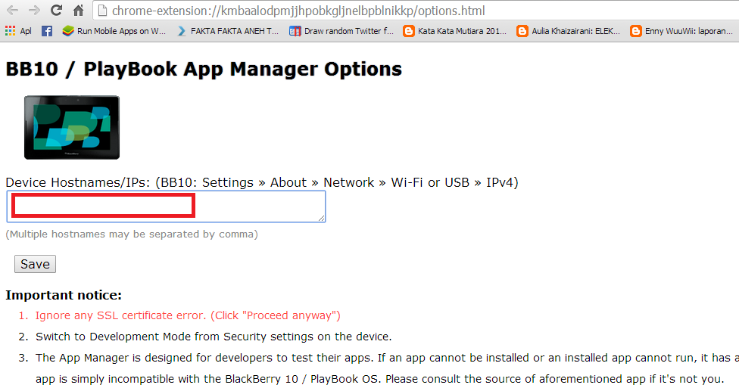Screen dimensions: 739x388
Task: Open Run Mobile Apps on W... bookmark
Action: pyautogui.click(x=114, y=31)
